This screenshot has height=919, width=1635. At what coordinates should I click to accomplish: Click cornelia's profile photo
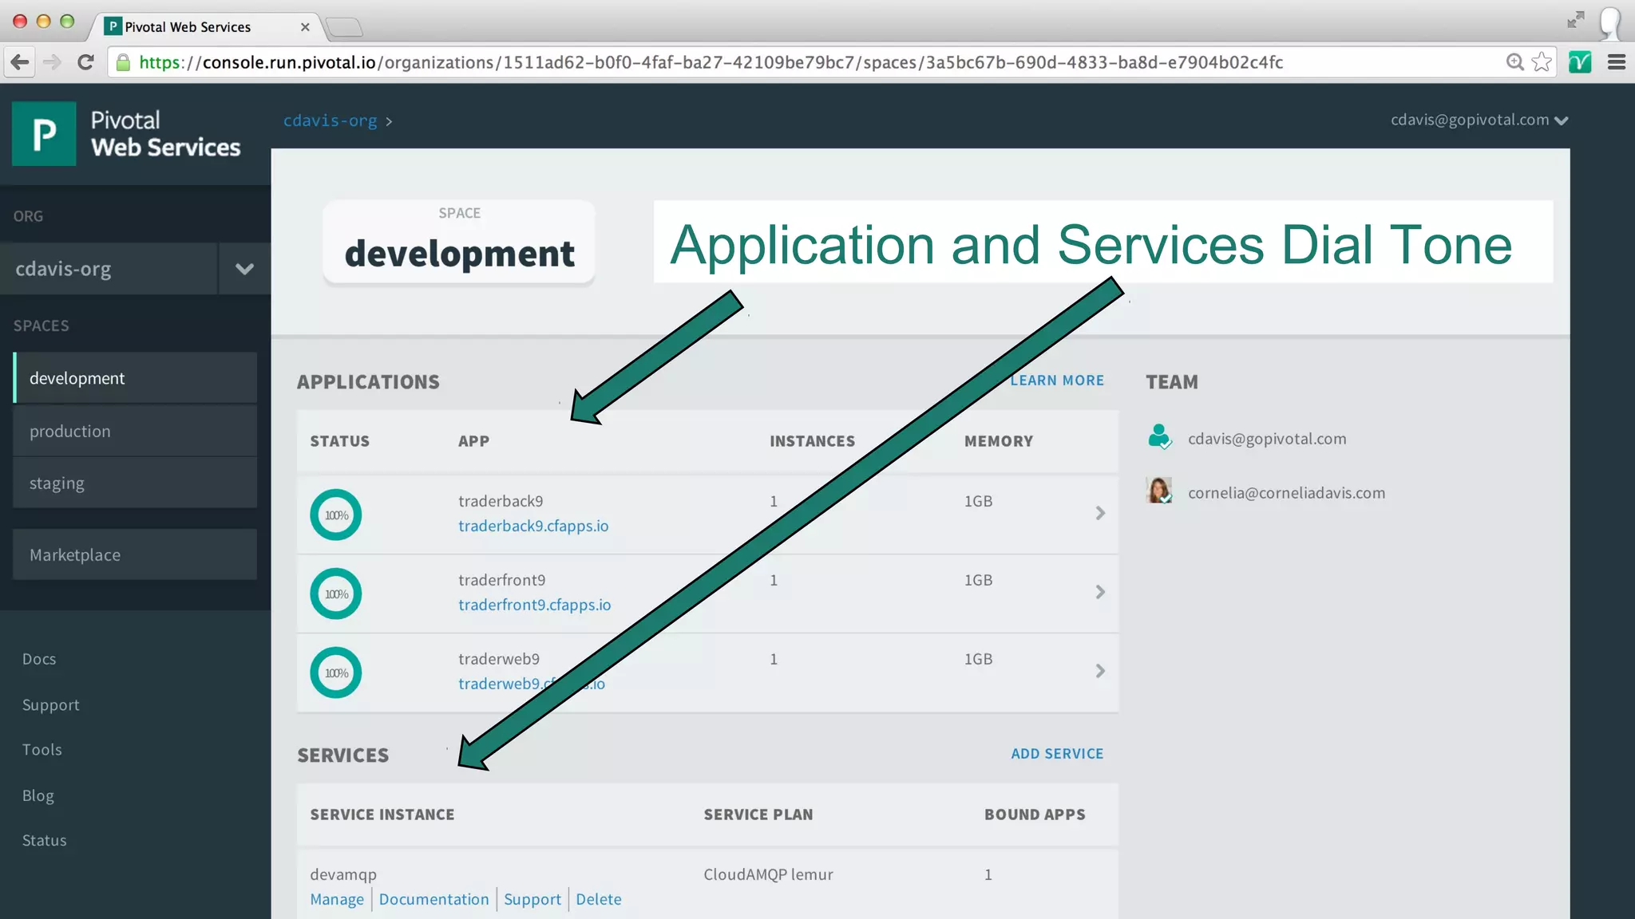(1159, 491)
